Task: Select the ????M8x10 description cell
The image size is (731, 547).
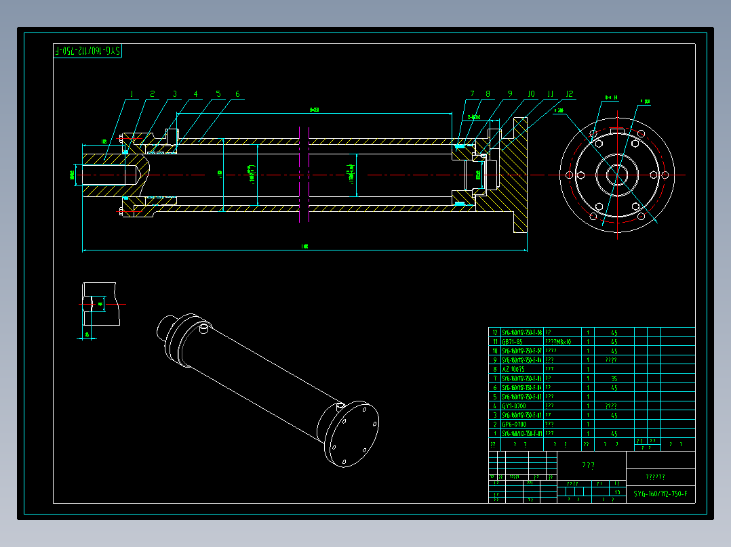Action: [558, 342]
